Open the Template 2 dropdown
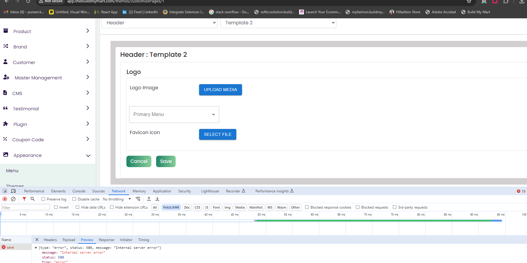Image resolution: width=527 pixels, height=263 pixels. (x=278, y=23)
